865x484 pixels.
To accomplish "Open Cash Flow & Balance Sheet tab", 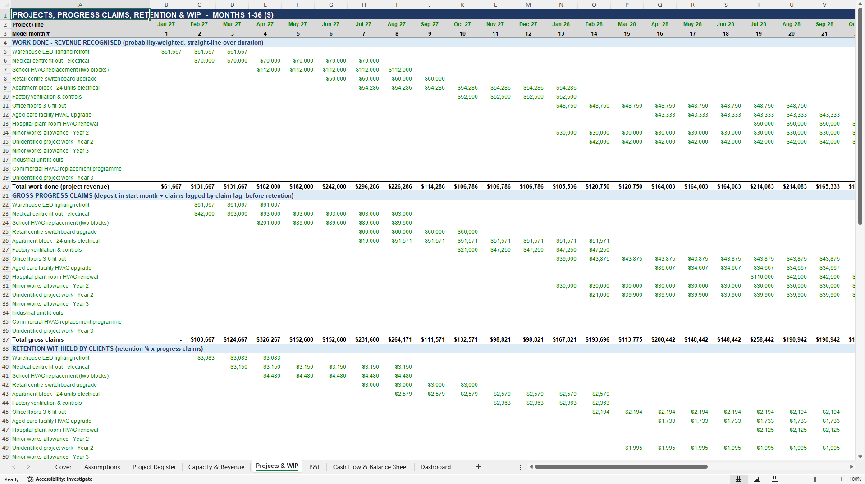I will (x=371, y=467).
